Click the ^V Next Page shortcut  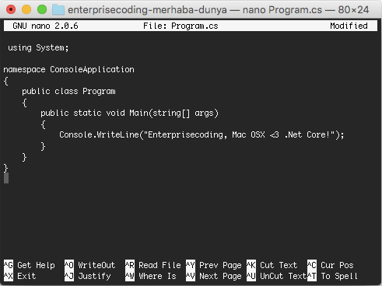point(214,276)
